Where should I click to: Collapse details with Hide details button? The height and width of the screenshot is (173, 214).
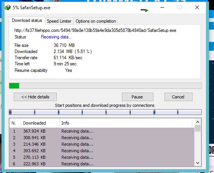point(35,97)
